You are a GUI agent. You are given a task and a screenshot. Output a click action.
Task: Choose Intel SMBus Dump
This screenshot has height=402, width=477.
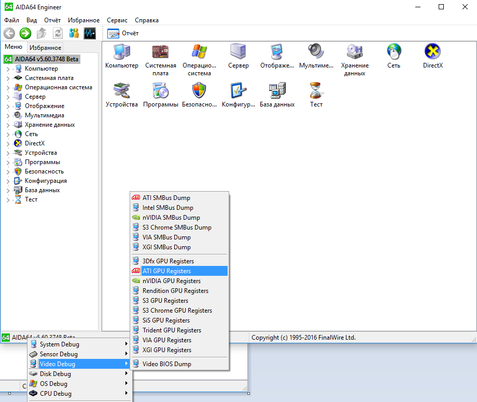(x=179, y=208)
